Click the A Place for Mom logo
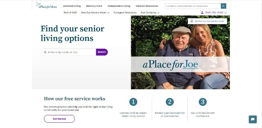Image resolution: width=262 pixels, height=128 pixels. pos(46,6)
